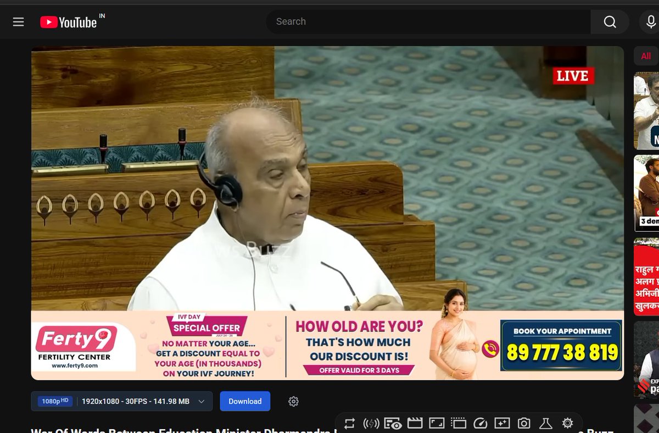Open the YouTube hamburger guide menu

[x=18, y=22]
